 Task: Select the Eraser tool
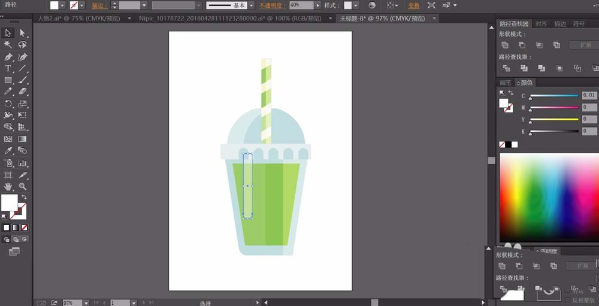click(23, 92)
